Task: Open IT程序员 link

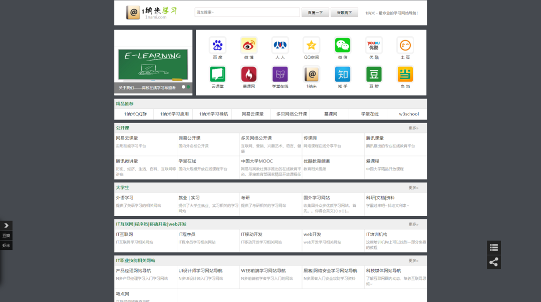Action: (x=187, y=234)
